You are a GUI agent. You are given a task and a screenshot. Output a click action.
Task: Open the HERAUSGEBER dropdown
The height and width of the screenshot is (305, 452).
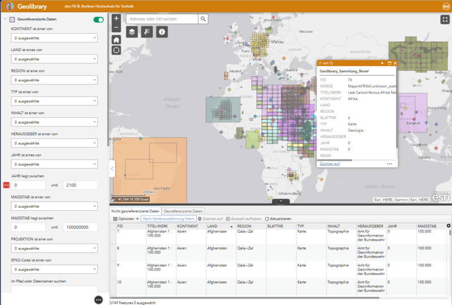tap(54, 143)
